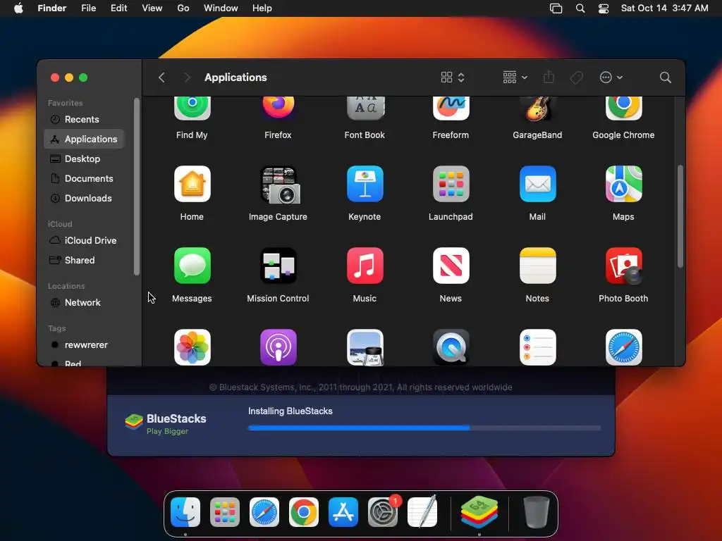
Task: Open the View menu
Action: pos(152,8)
